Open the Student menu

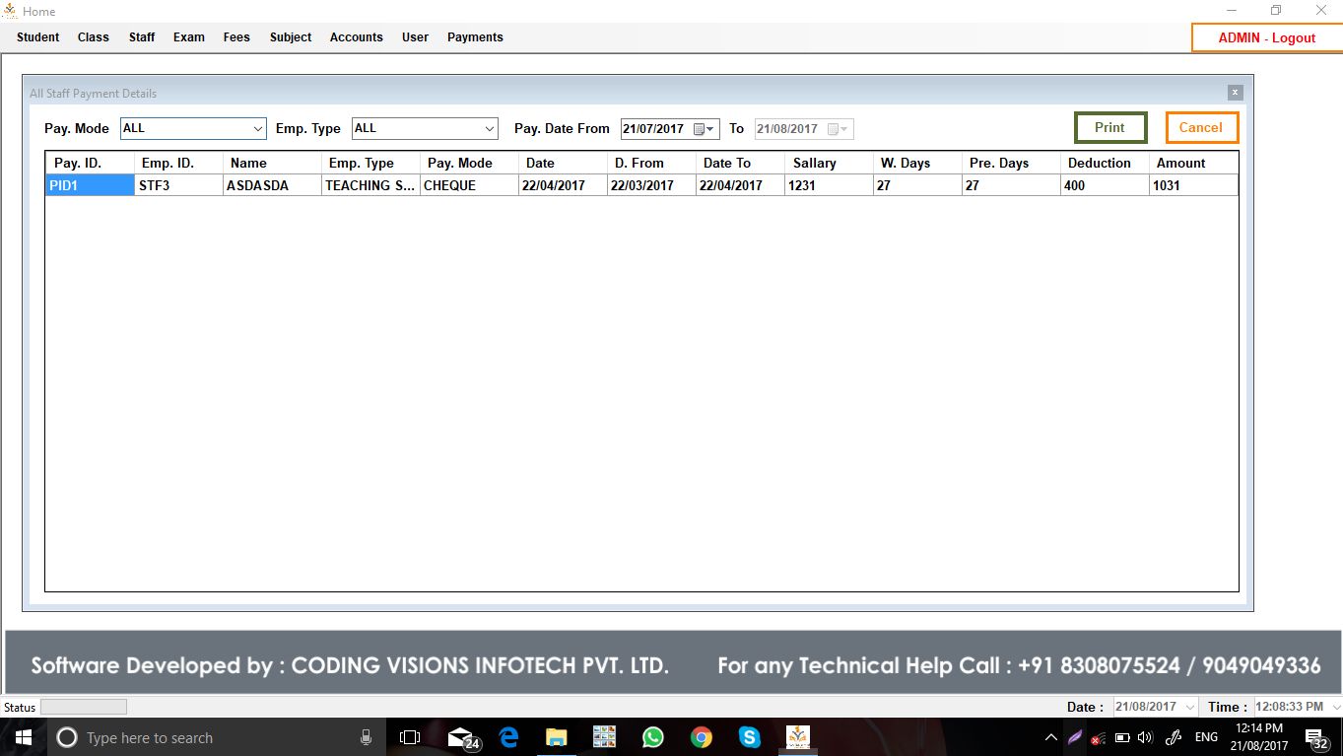[x=38, y=37]
